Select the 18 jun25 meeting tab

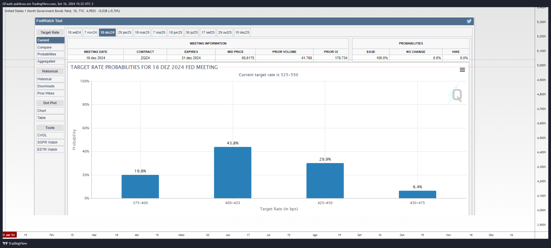175,32
